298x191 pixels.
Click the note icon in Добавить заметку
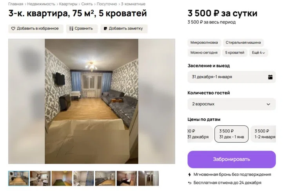pos(105,29)
